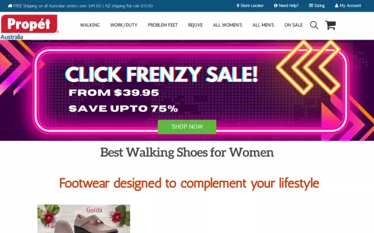Viewport: 374px width, 233px height.
Task: Open the Golda shoe thumbnail
Action: [84, 219]
